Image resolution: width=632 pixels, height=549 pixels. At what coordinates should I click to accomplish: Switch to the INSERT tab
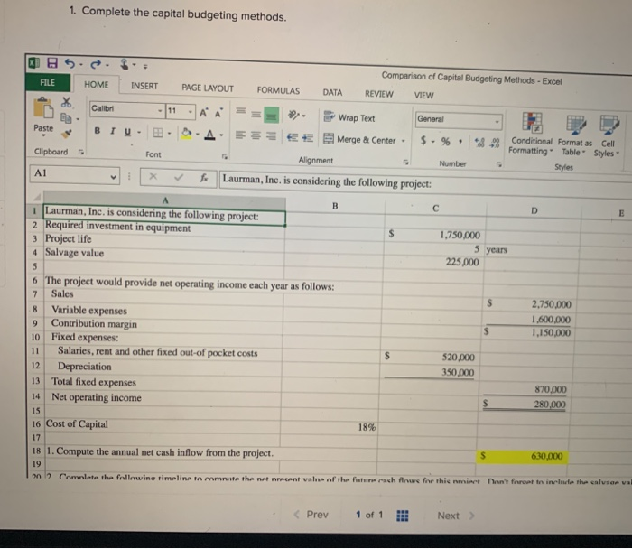(144, 87)
